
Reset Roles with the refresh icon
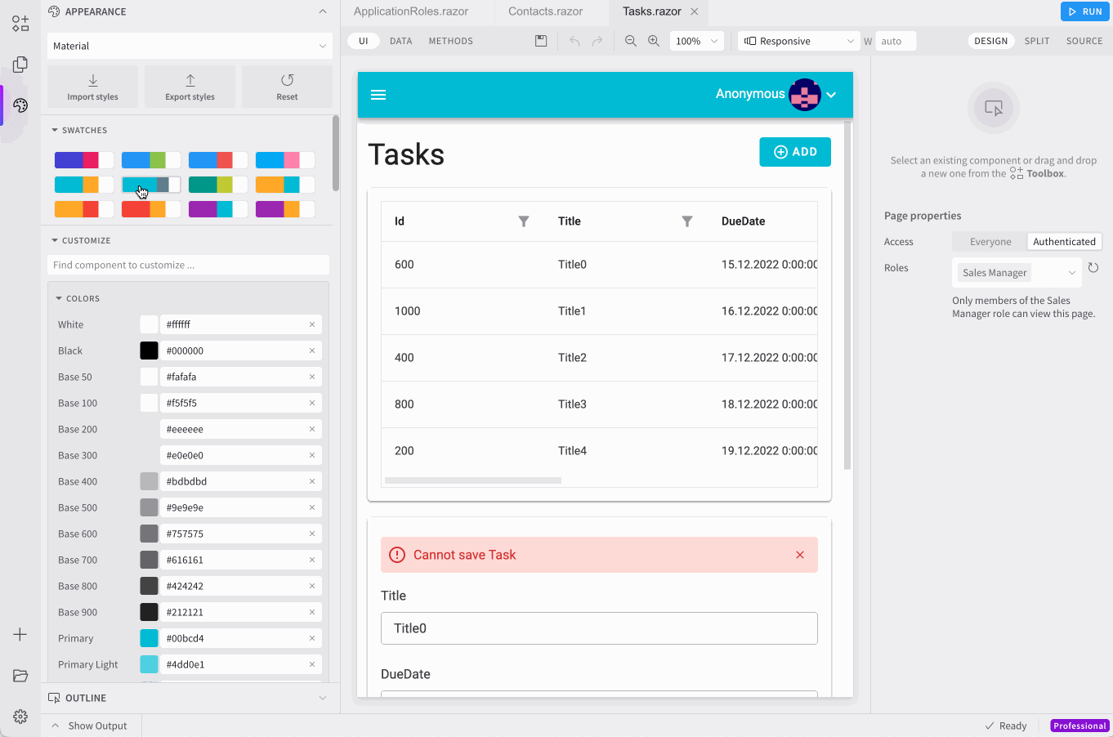point(1093,268)
